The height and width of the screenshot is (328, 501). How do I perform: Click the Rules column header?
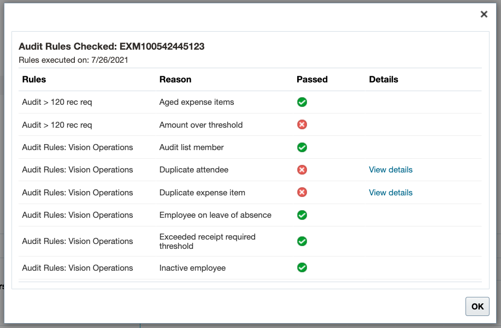click(34, 79)
